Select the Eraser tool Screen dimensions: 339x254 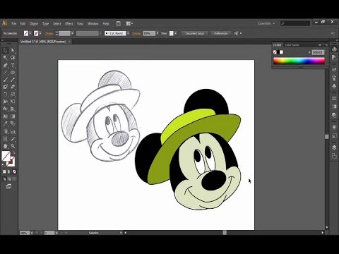coord(13,87)
